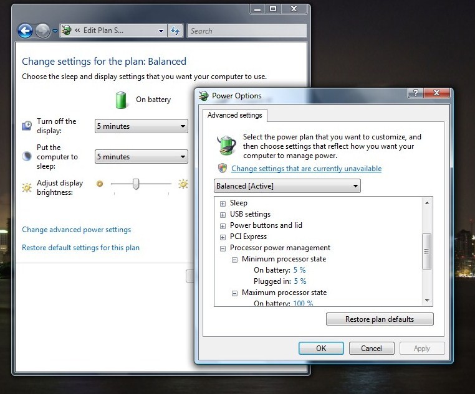Screen dimensions: 475x394
Task: Click the help question mark button in Power Options
Action: [x=416, y=93]
